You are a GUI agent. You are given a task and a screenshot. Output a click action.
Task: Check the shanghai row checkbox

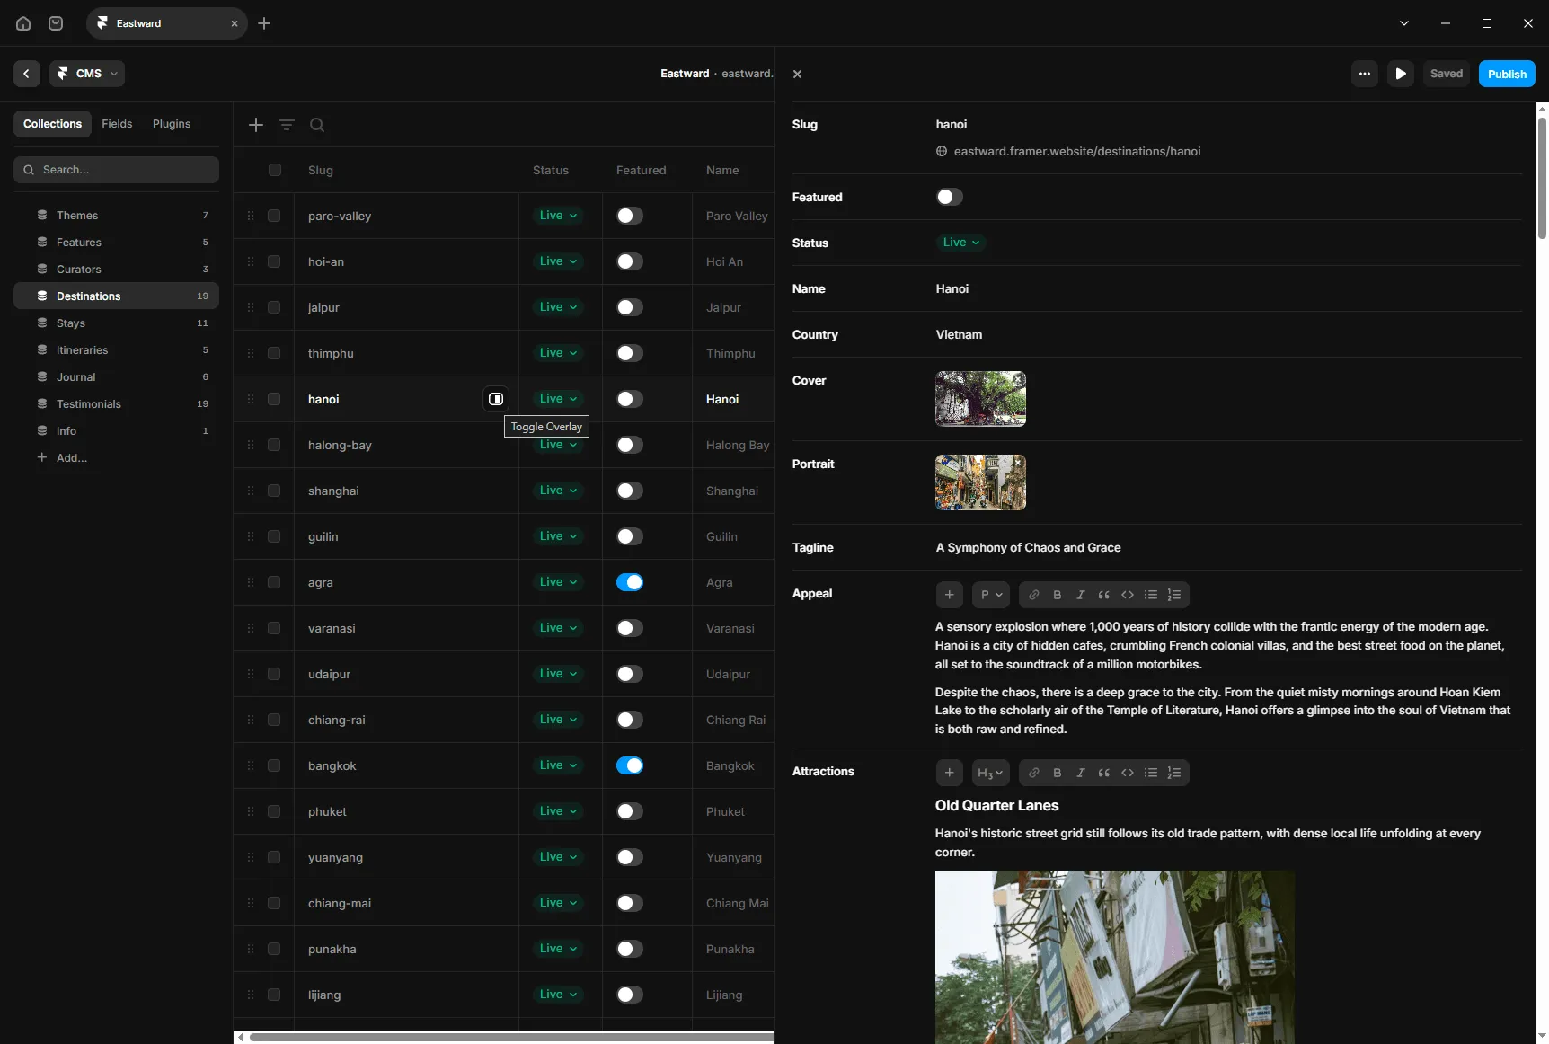point(274,491)
